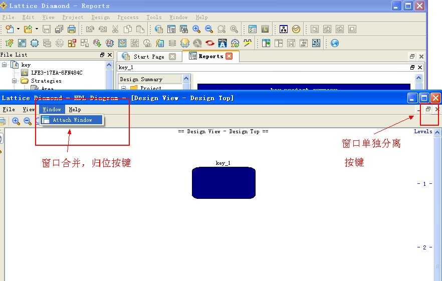Select Attach Window menu entry
442x281 pixels.
click(72, 120)
